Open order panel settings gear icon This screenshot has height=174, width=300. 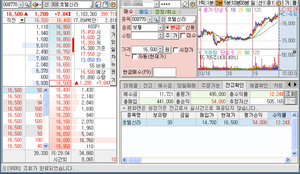(192, 4)
